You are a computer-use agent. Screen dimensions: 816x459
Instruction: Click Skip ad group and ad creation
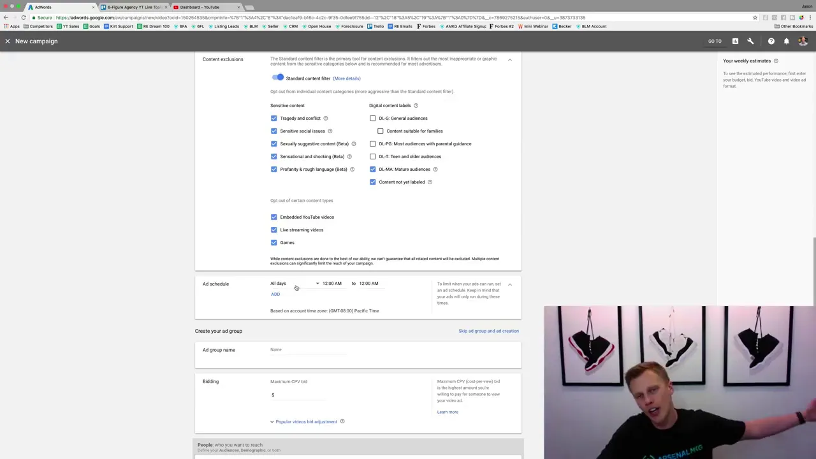(488, 331)
